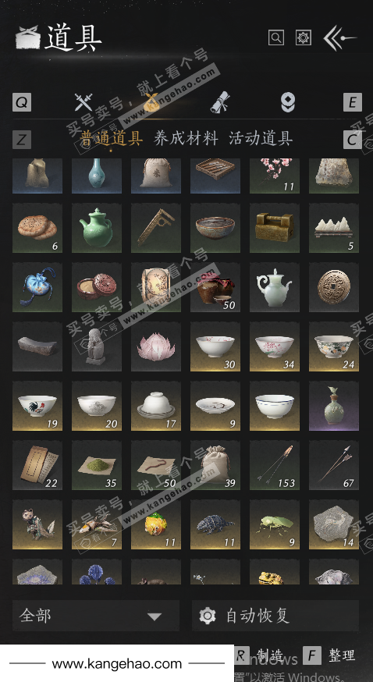Expand the 全部 filter dropdown
The height and width of the screenshot is (682, 373).
tap(96, 616)
